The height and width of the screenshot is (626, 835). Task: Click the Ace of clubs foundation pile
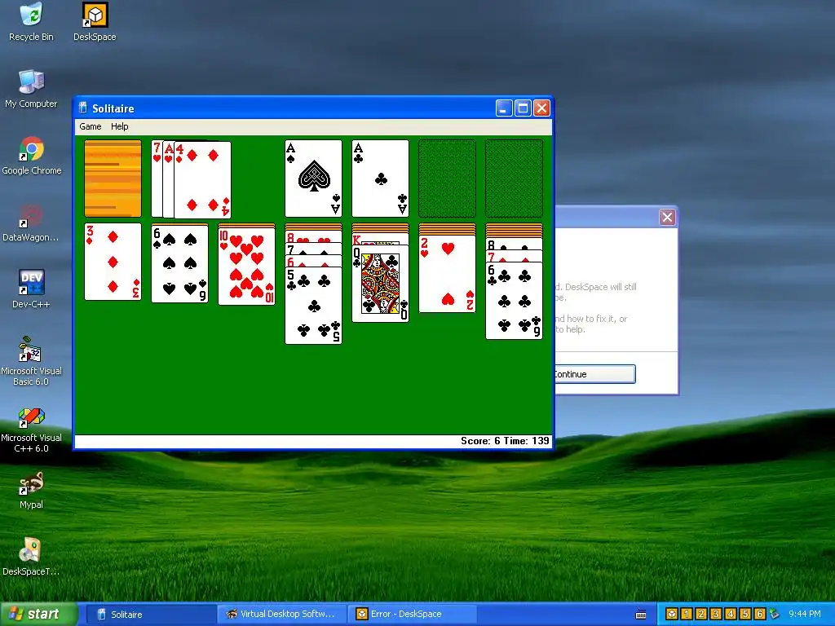click(x=380, y=179)
